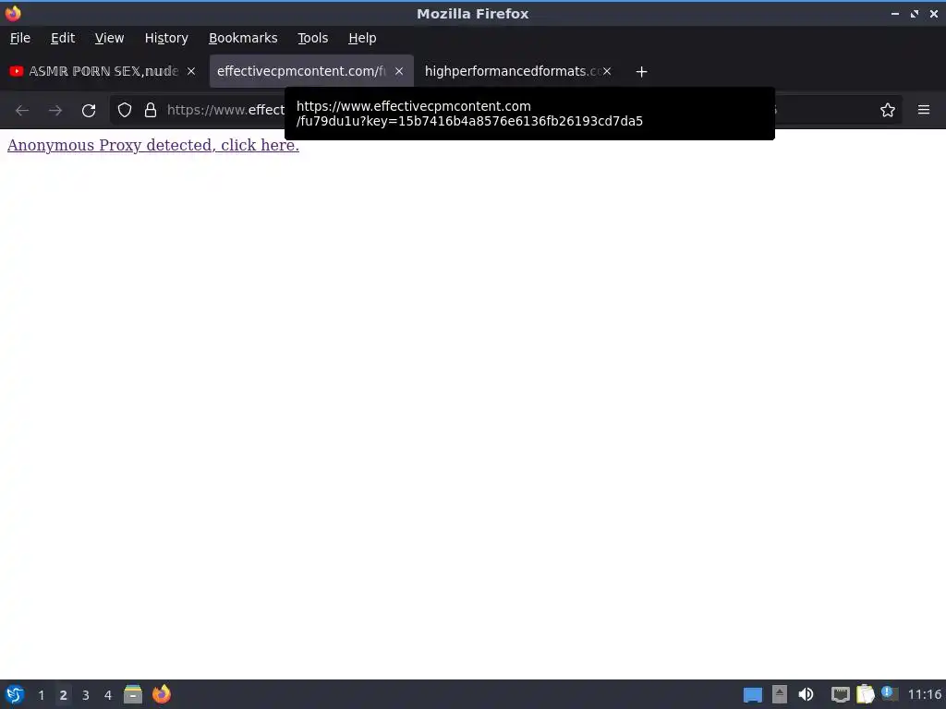Click the removable media eject tray icon
The image size is (946, 709).
point(780,694)
